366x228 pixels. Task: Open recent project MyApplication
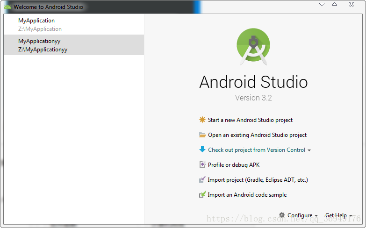[74, 24]
